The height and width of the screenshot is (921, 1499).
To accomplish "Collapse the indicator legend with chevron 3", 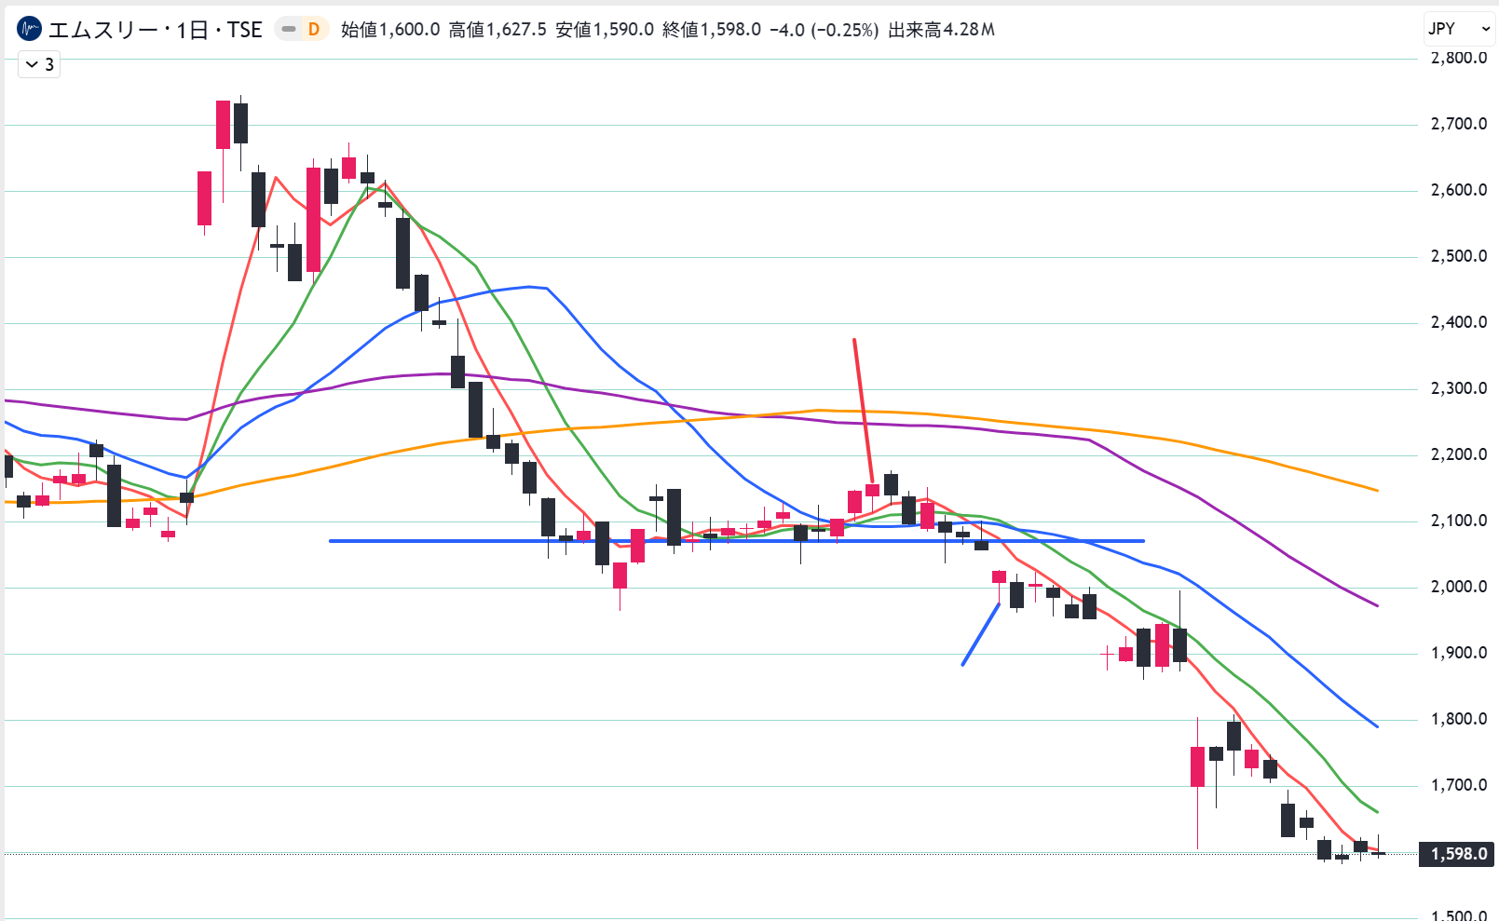I will [x=39, y=64].
